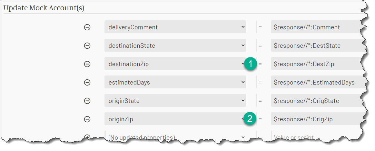Edit the $response//*:Comment value field
The image size is (375, 151).
pyautogui.click(x=318, y=27)
